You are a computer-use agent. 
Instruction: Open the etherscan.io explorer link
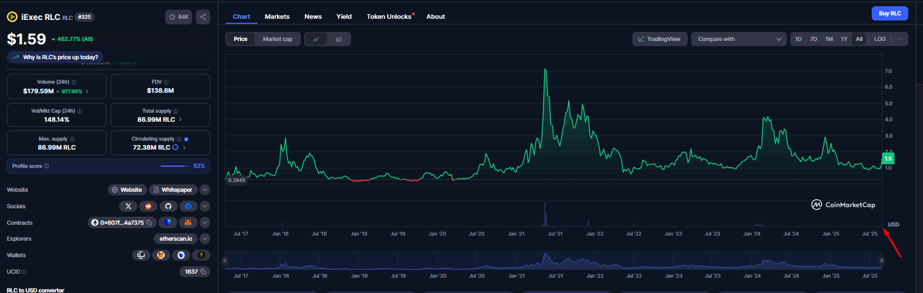[175, 238]
